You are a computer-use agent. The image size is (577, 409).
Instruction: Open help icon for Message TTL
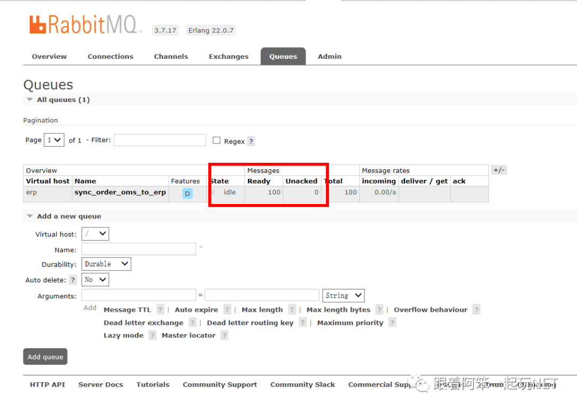(x=160, y=310)
